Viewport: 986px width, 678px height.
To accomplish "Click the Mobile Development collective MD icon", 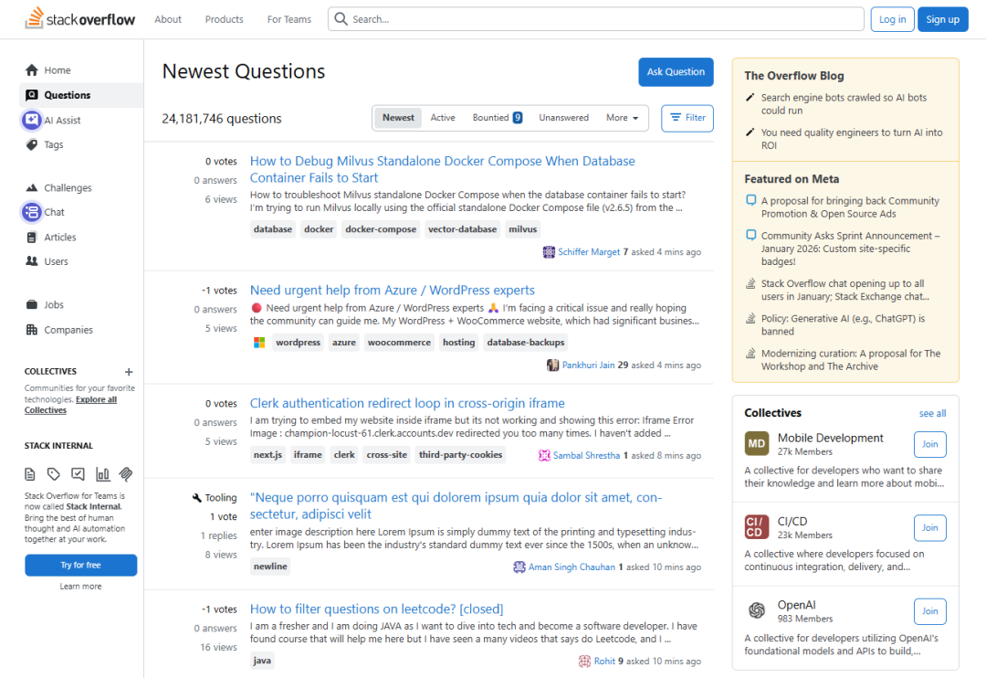I will pos(757,444).
